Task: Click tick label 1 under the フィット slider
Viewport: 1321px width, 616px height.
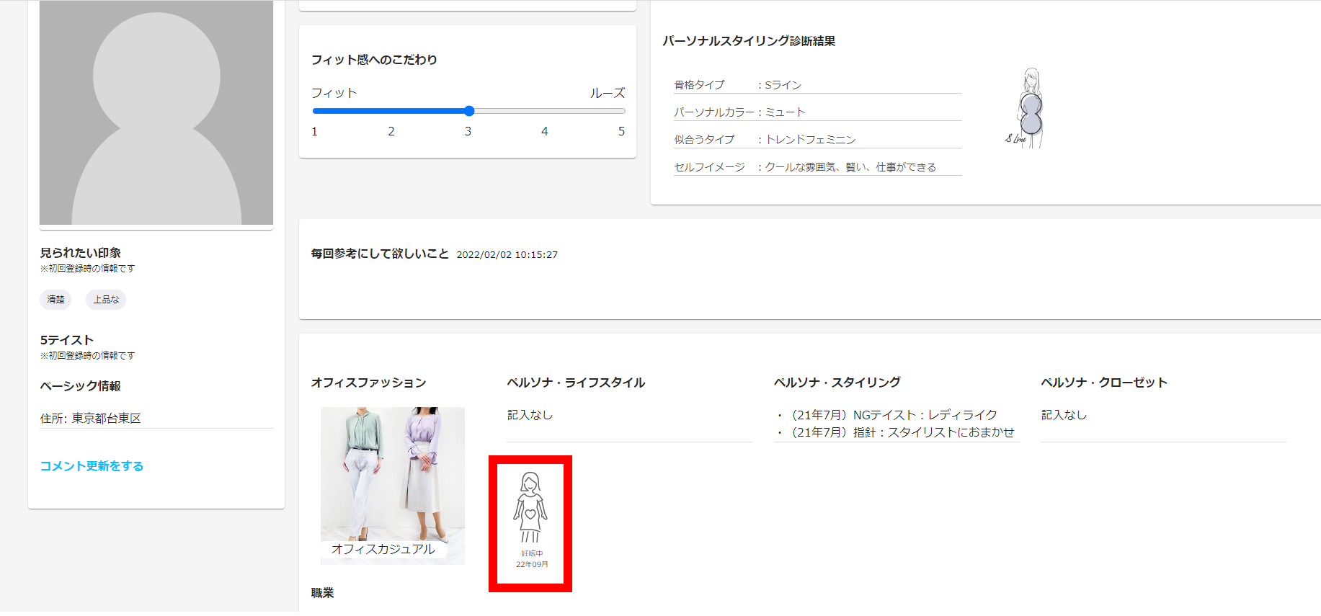Action: click(x=314, y=131)
